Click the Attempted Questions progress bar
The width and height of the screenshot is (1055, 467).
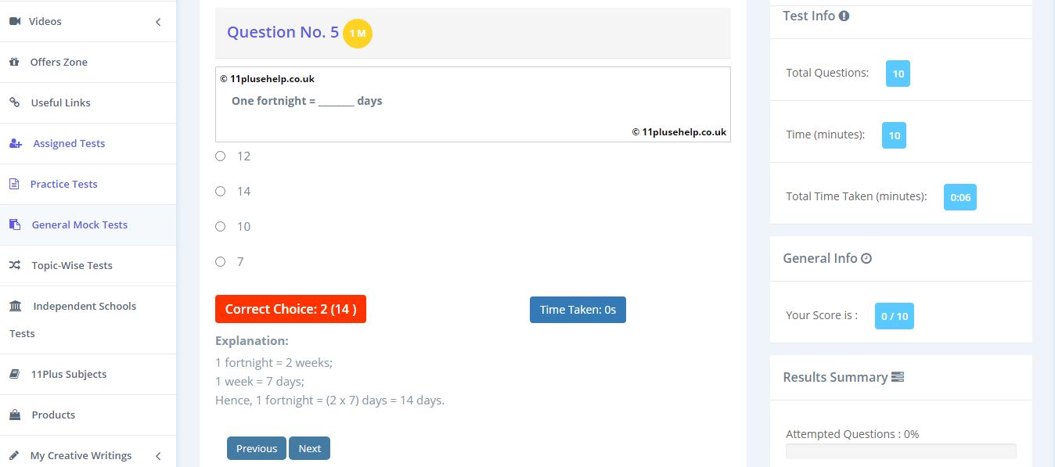901,451
